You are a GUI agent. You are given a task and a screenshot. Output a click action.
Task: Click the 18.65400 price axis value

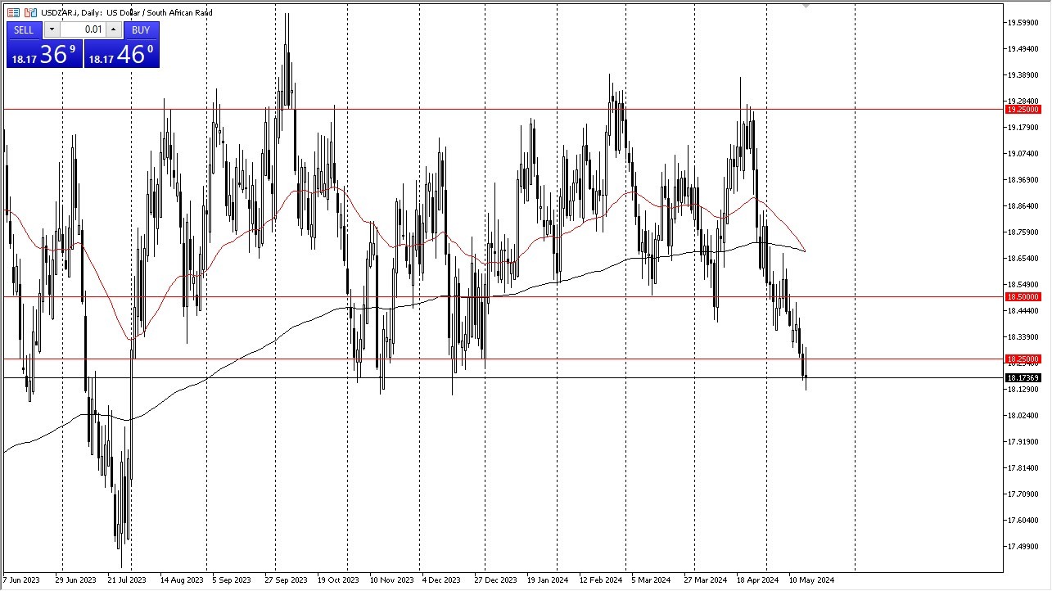point(1023,259)
